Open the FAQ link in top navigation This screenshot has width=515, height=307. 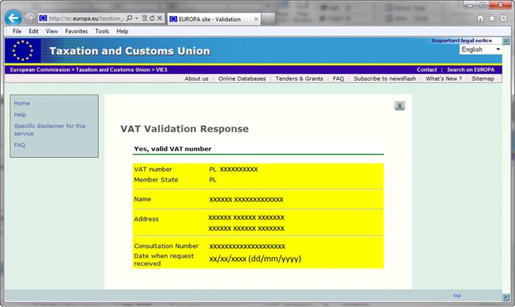coord(338,79)
